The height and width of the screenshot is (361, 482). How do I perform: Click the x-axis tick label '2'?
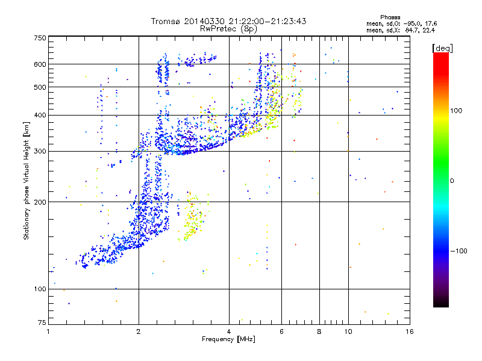coord(139,332)
